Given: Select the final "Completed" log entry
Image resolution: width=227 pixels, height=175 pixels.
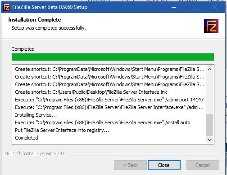Looking at the screenshot, I should click(x=27, y=138).
